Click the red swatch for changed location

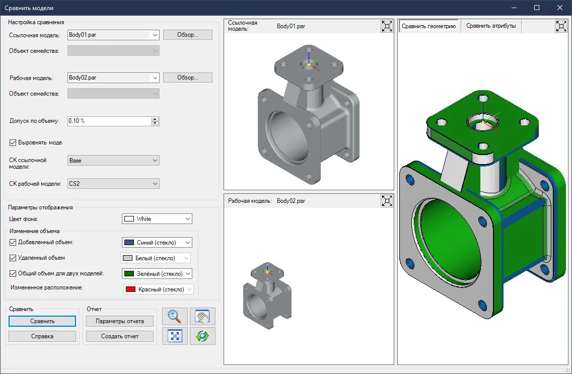click(130, 289)
